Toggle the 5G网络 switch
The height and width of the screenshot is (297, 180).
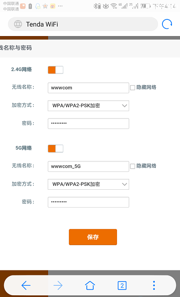point(55,149)
